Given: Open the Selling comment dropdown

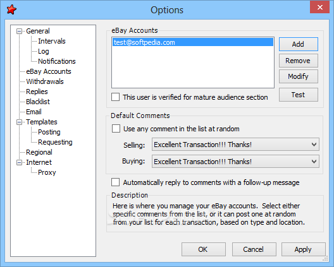Looking at the screenshot, I should (x=235, y=145).
